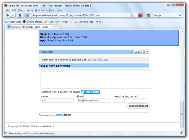Click the Name field containing test
Image resolution: width=189 pixels, height=140 pixels.
57,101
